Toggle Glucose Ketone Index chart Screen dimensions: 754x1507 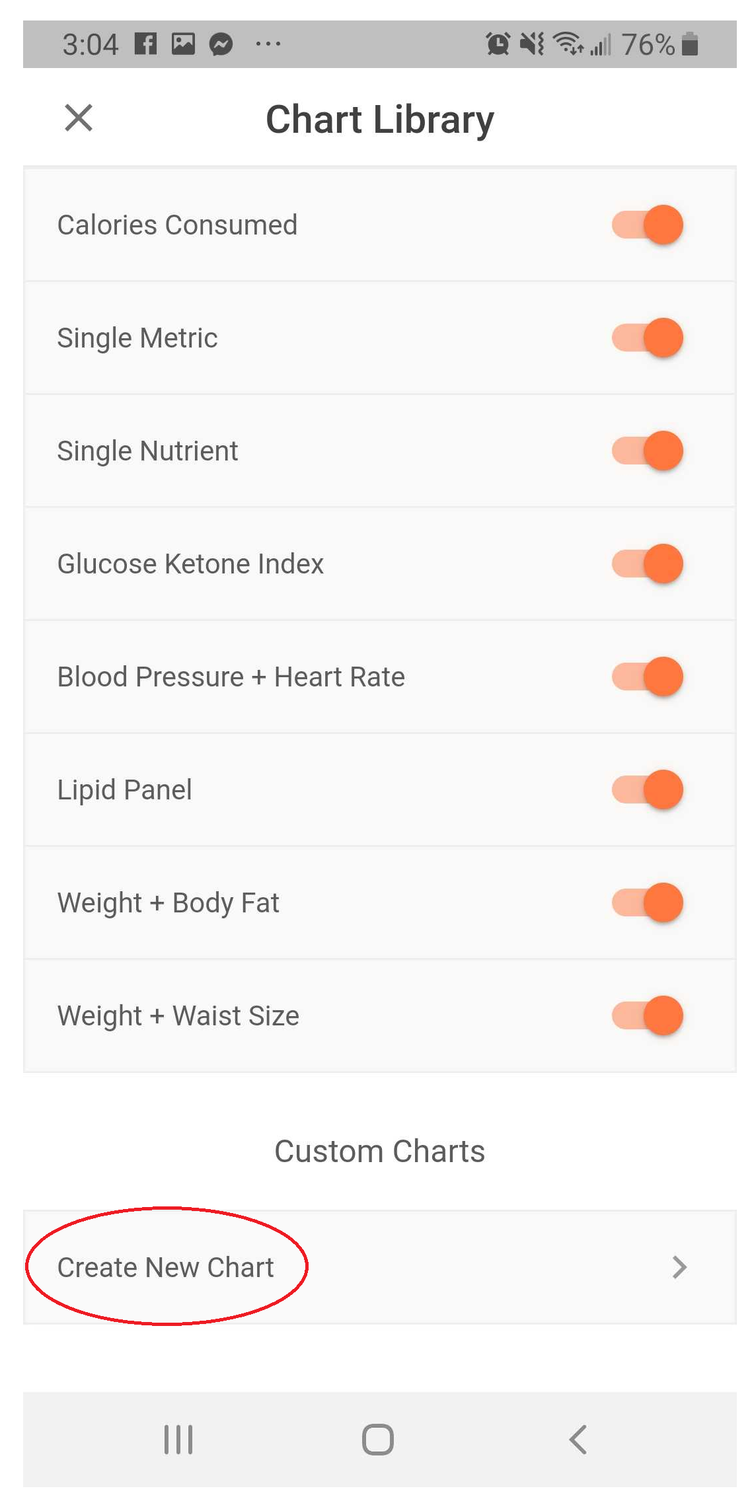click(x=647, y=564)
